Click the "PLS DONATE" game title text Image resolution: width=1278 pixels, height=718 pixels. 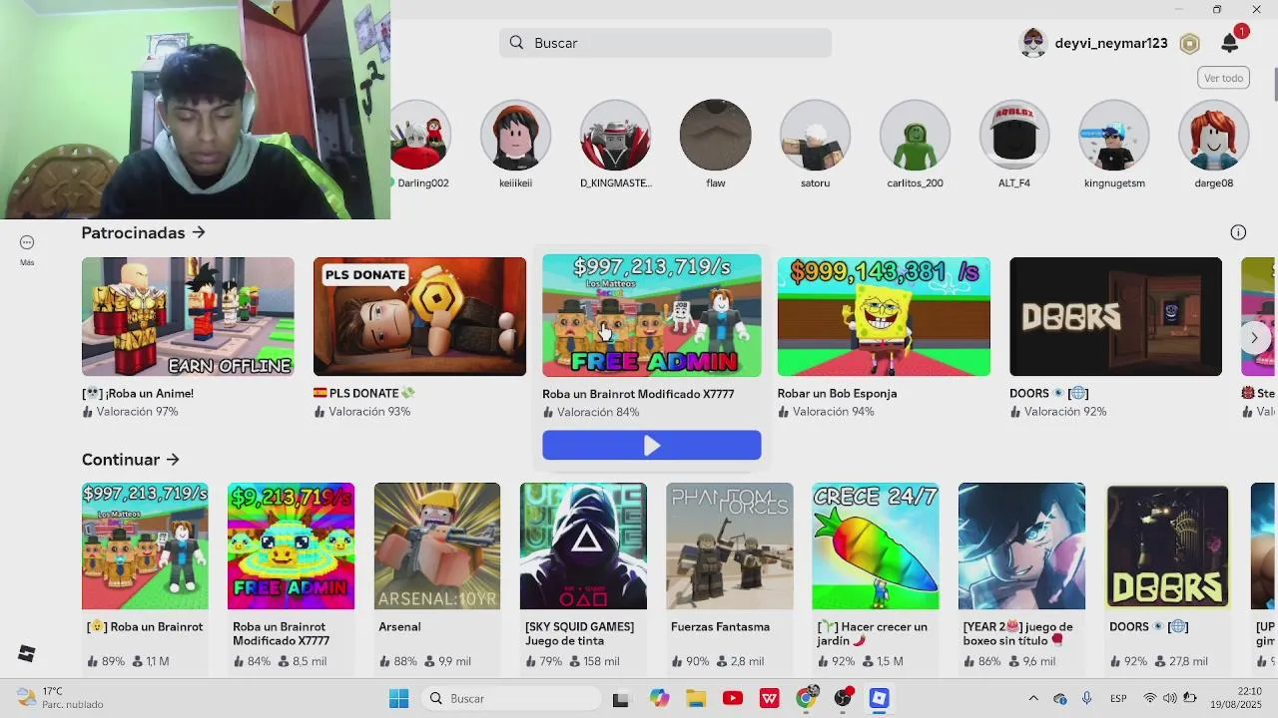364,393
